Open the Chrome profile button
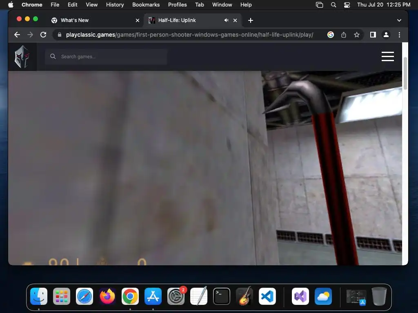 [386, 35]
